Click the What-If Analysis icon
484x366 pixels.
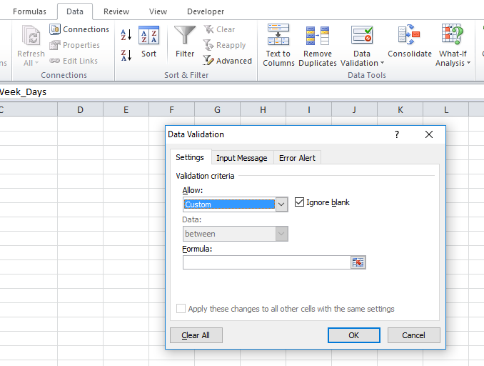click(x=453, y=34)
